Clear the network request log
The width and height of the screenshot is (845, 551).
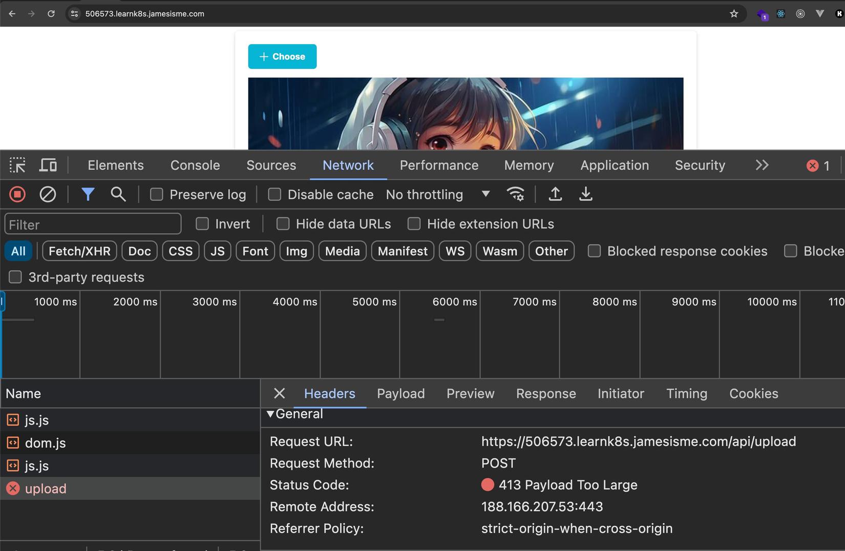coord(48,194)
